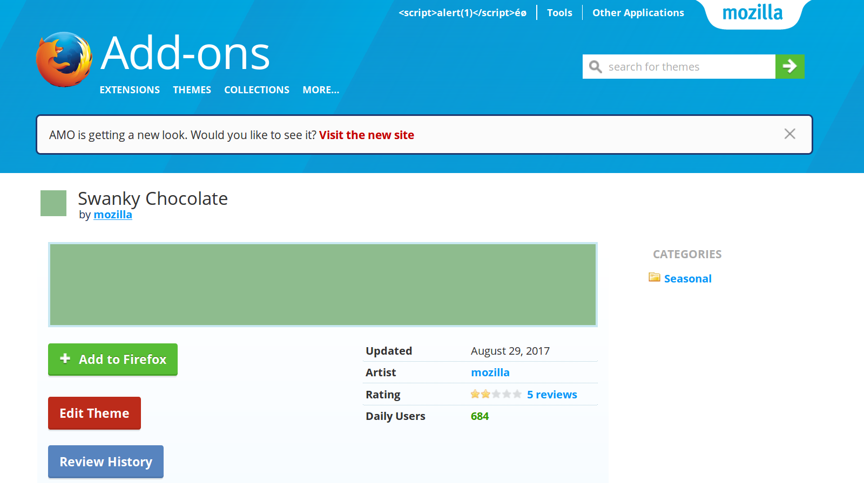Click the Swanky Chocolate title

(x=153, y=199)
